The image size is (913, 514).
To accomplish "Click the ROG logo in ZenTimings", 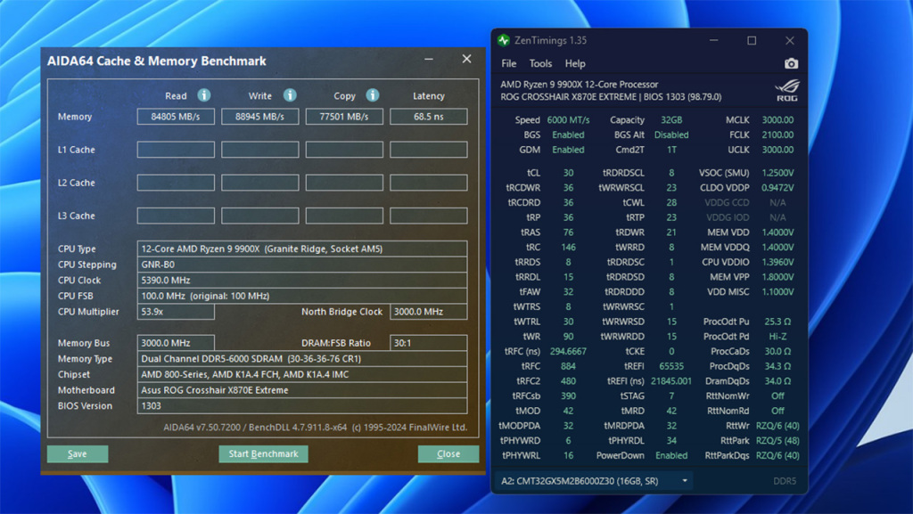I will 787,91.
